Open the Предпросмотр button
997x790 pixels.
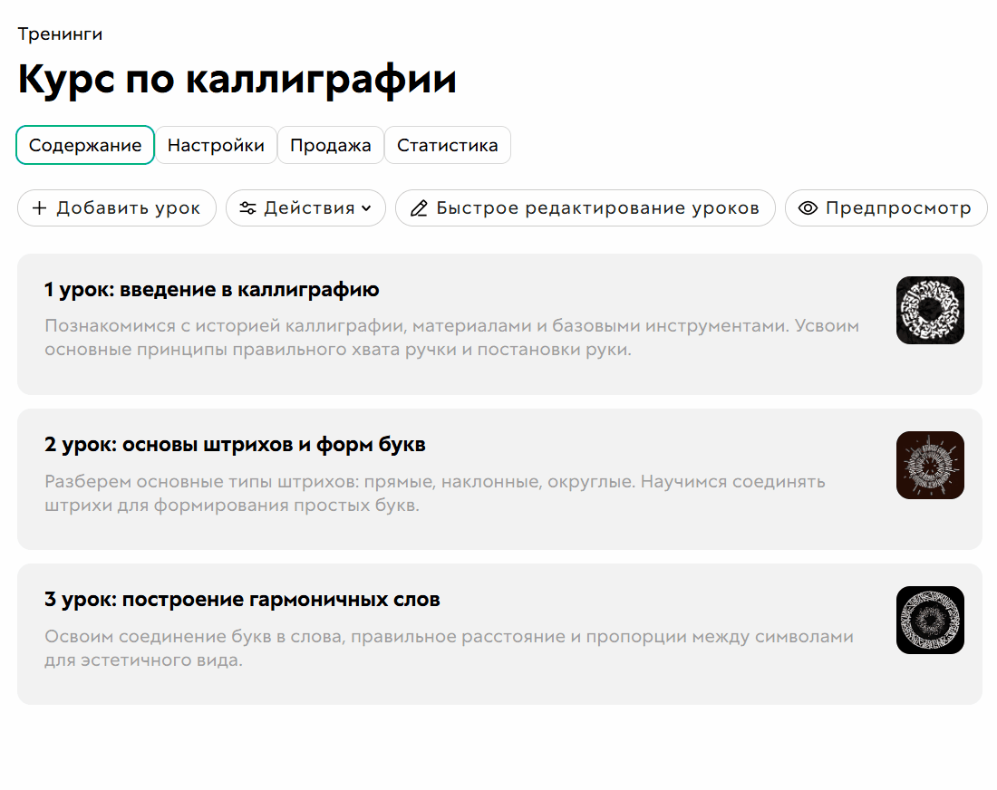pyautogui.click(x=886, y=207)
